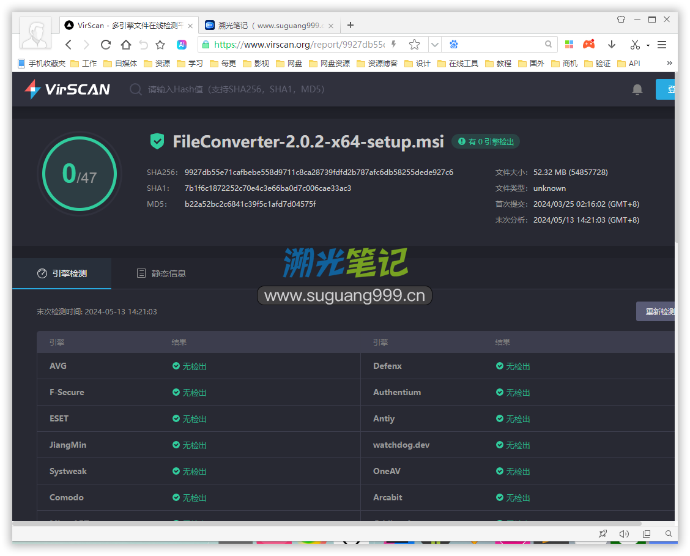690x556 pixels.
Task: Click the 重新检测 rescan button
Action: (x=656, y=311)
